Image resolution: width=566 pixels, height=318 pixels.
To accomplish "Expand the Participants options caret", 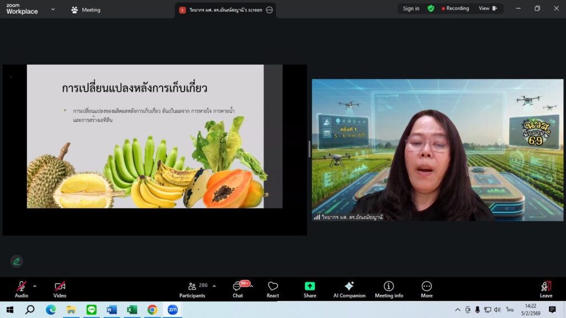I will coord(214,286).
